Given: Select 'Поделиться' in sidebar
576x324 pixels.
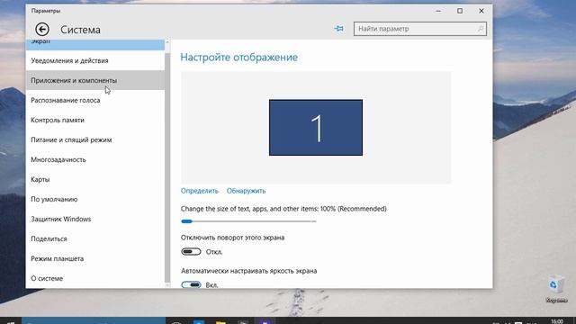Looking at the screenshot, I should pyautogui.click(x=95, y=238).
